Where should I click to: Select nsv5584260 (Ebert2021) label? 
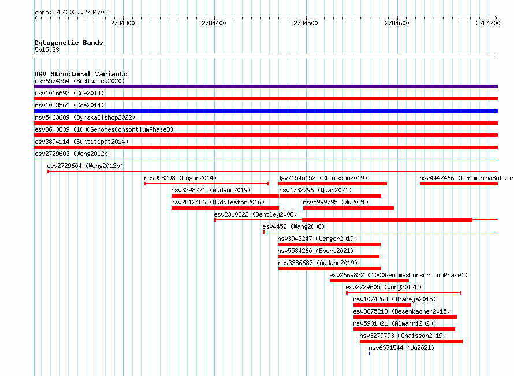click(315, 251)
